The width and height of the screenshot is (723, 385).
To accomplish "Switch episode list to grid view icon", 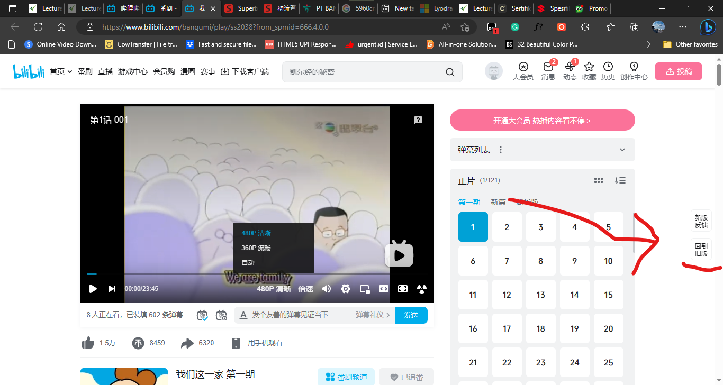I will click(599, 180).
